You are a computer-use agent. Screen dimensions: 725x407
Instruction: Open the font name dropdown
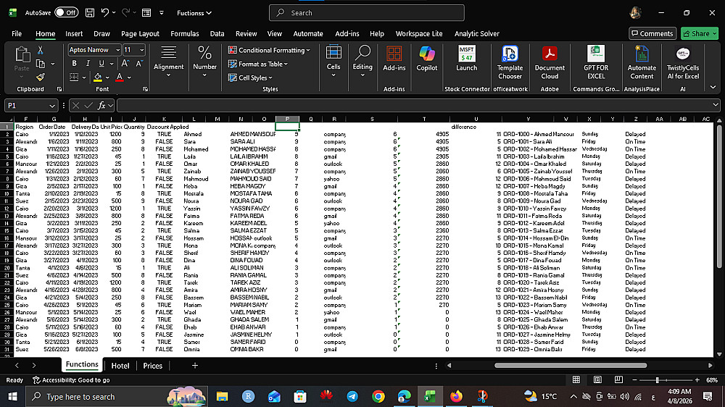click(x=118, y=50)
